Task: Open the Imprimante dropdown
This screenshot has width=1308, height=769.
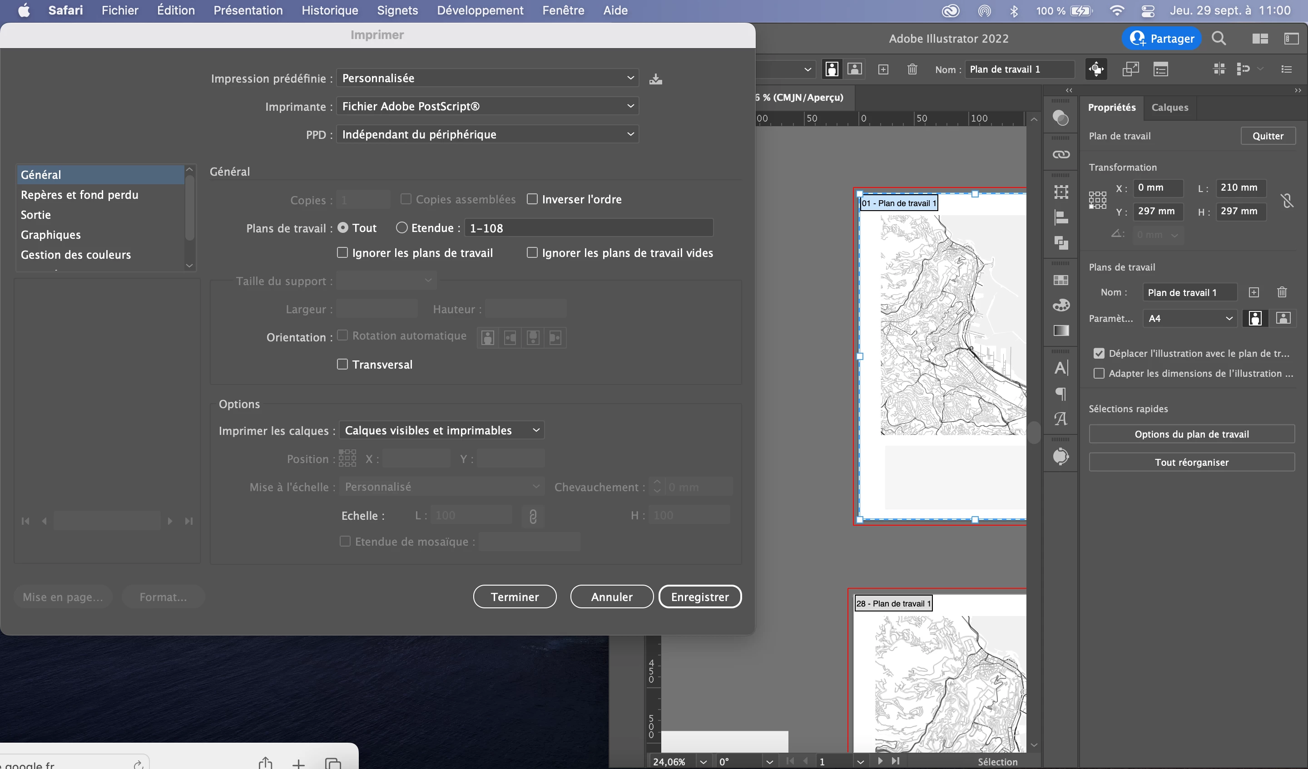Action: pyautogui.click(x=487, y=106)
